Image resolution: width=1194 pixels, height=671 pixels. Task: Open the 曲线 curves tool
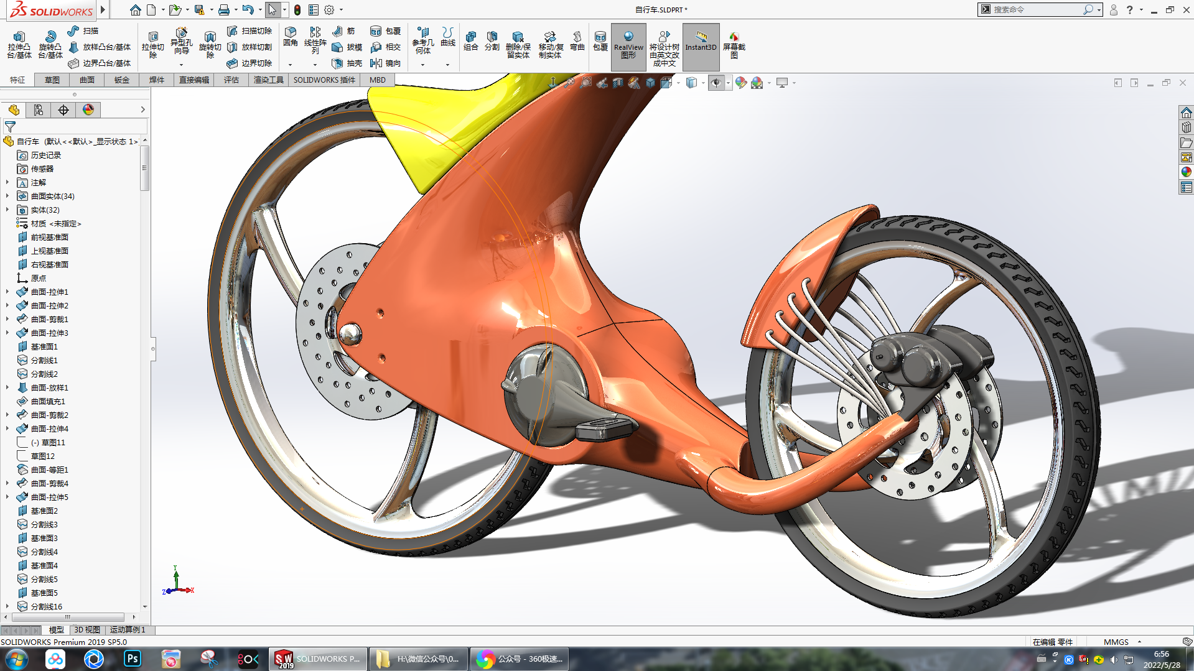point(448,37)
